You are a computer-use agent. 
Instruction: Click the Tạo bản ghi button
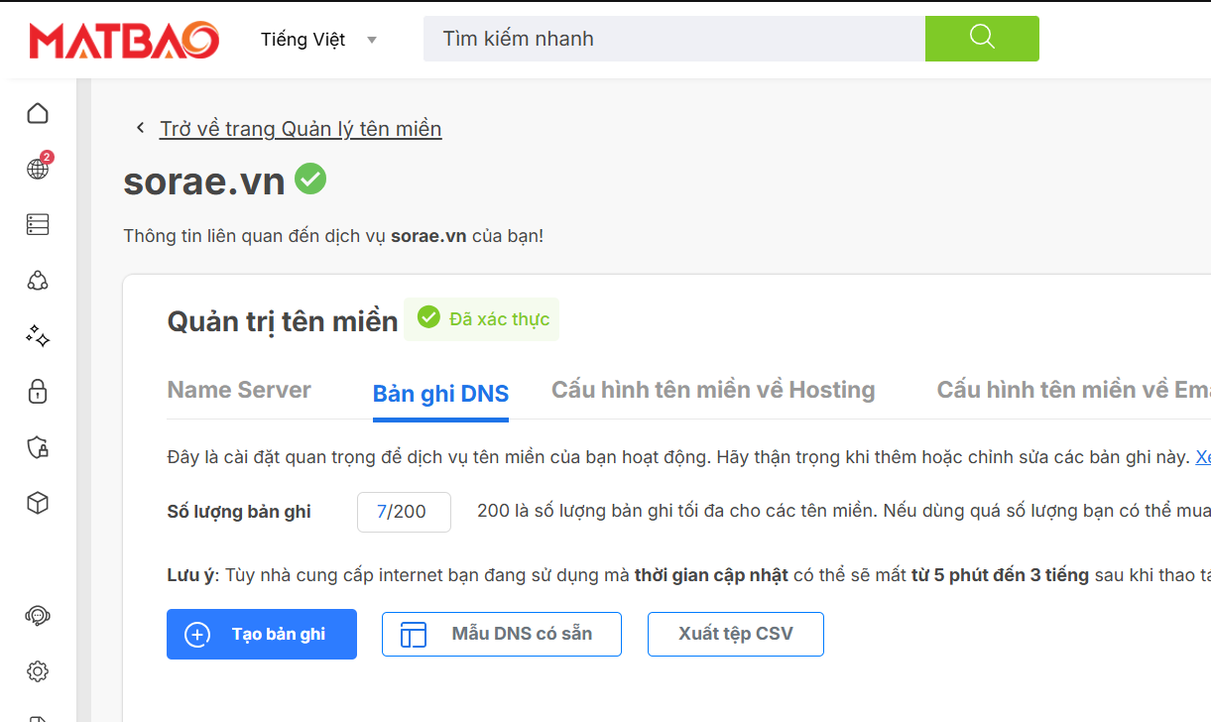pos(262,634)
